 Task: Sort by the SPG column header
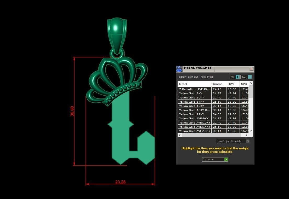[244, 84]
